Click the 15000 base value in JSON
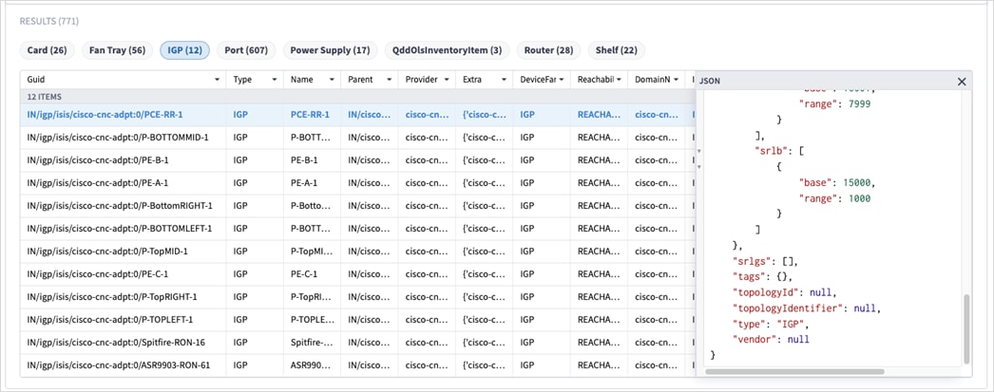 tap(858, 182)
